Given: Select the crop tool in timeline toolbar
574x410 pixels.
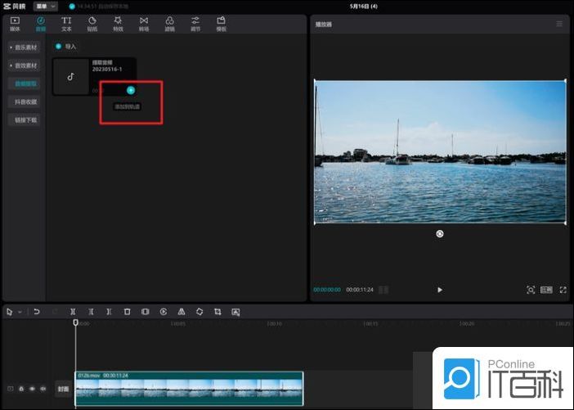Looking at the screenshot, I should [217, 312].
